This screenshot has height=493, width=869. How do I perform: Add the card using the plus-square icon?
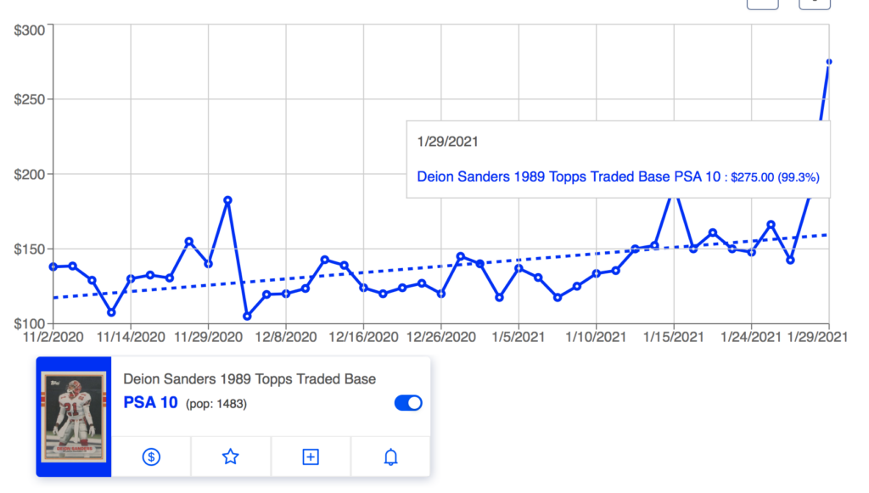[311, 457]
